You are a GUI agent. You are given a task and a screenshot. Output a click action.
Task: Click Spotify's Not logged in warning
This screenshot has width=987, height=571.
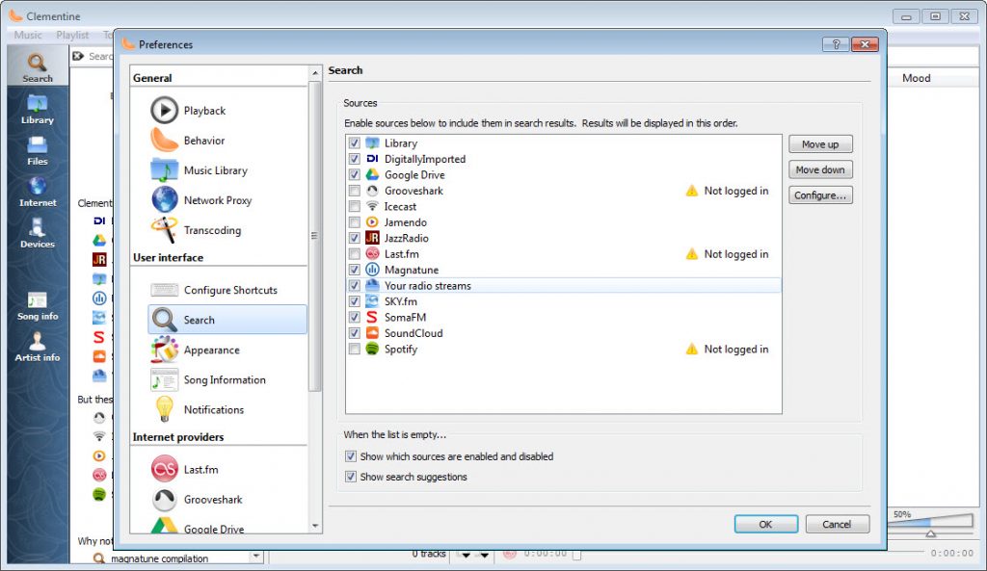coord(727,349)
